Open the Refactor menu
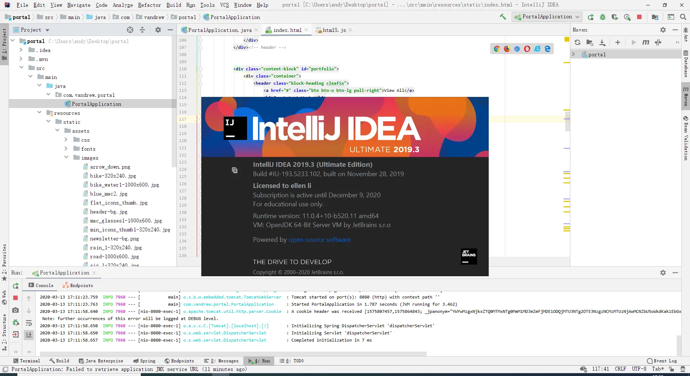690x376 pixels. (149, 5)
